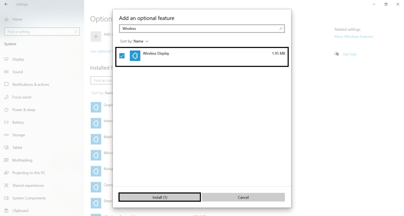
Task: Click the Find a setting search box
Action: (39, 32)
